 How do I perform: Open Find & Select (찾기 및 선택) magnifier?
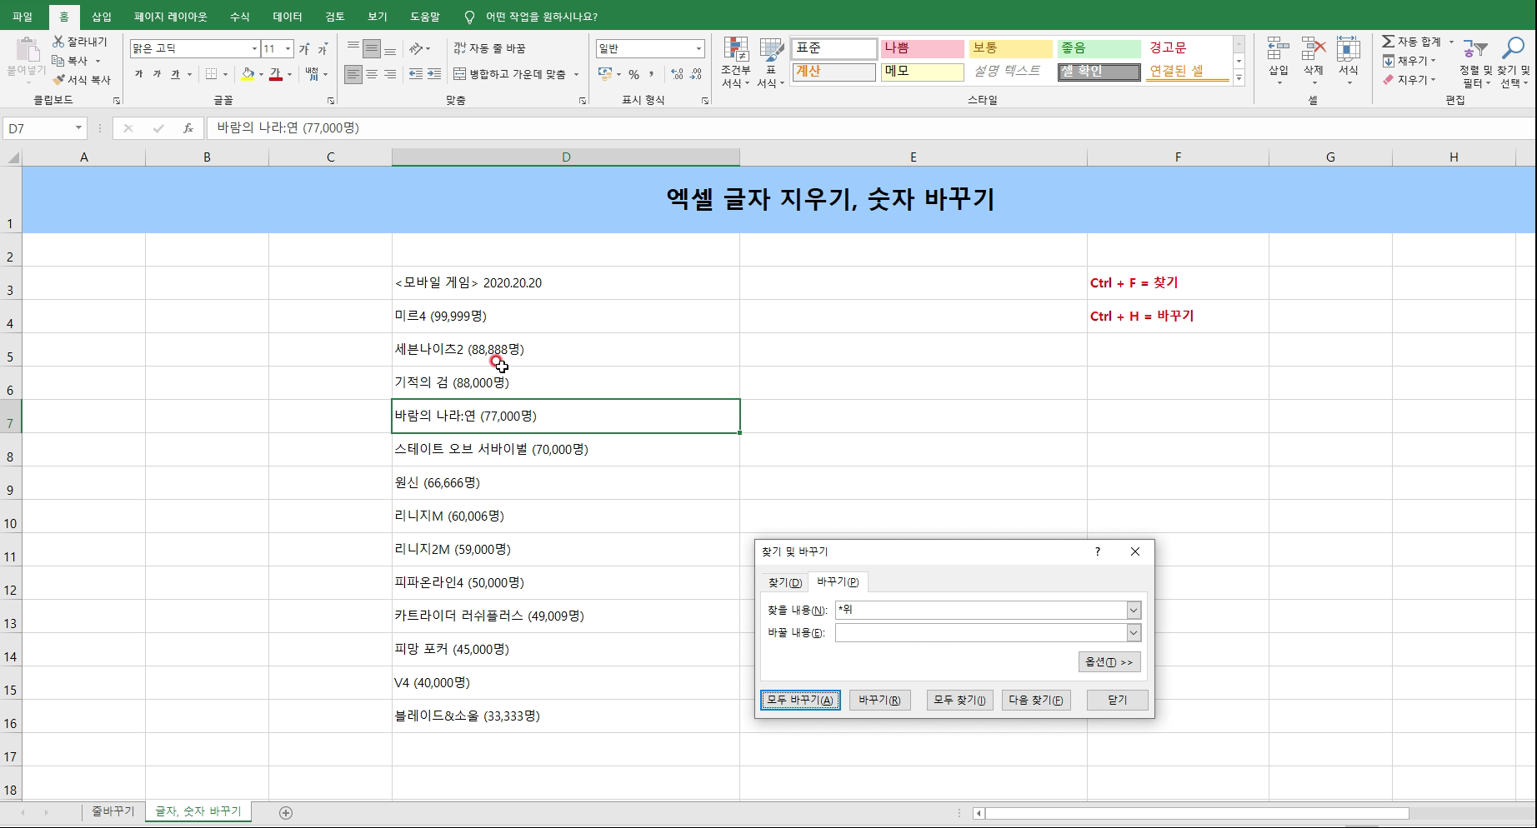[1513, 62]
